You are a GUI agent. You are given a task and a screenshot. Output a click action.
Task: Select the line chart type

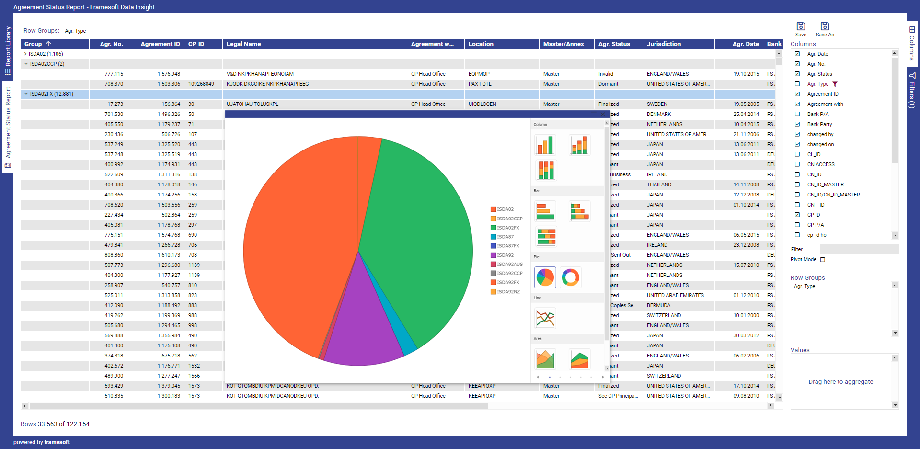545,318
